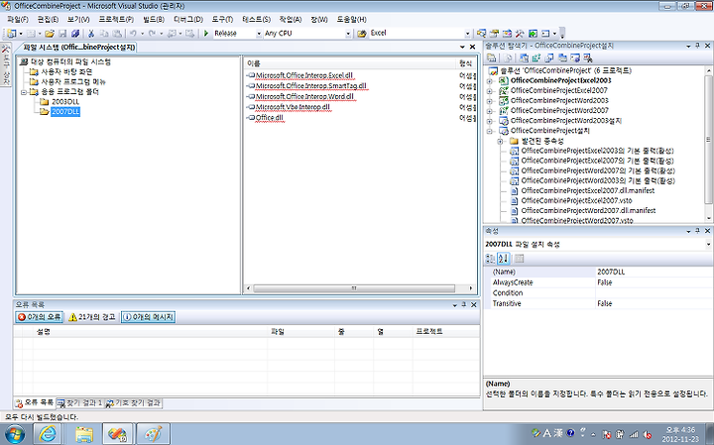Switch to the 찾기 결과 1 tab

[80, 403]
